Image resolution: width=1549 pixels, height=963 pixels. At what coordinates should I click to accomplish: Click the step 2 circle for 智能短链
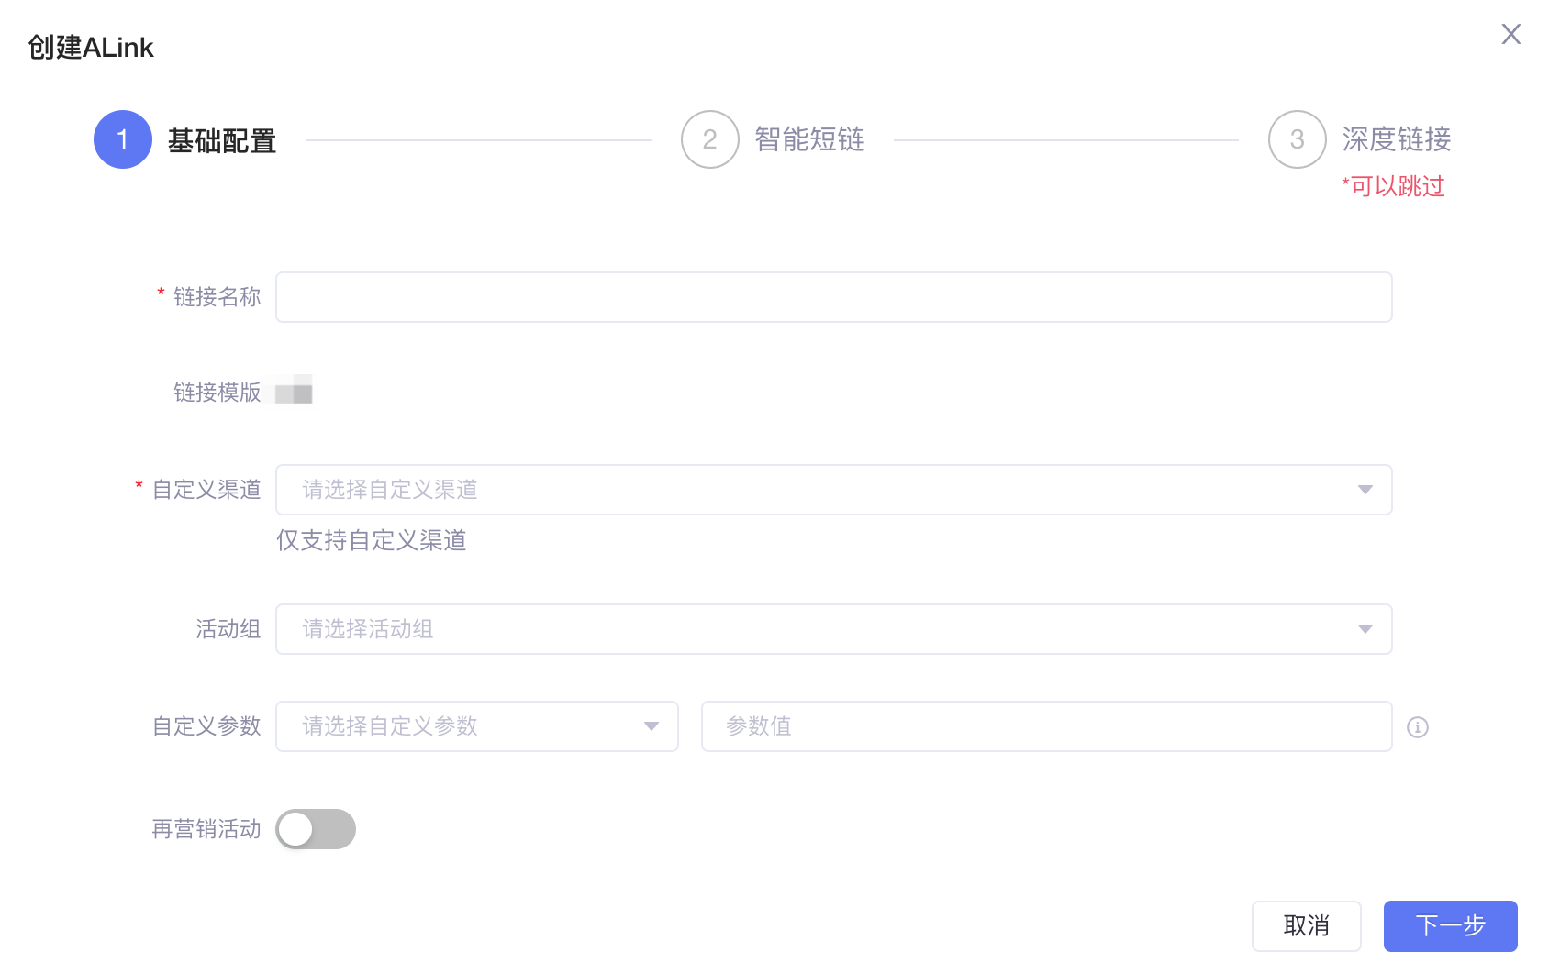point(710,139)
